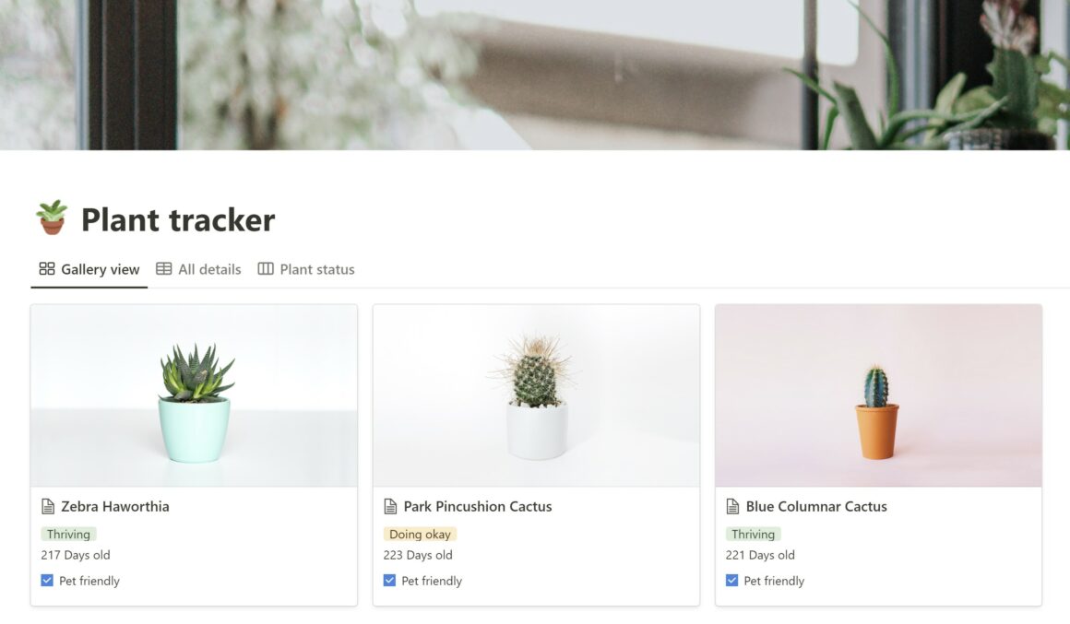Click Thriving tag on Zebra Haworthia
1070x624 pixels.
[x=68, y=534]
